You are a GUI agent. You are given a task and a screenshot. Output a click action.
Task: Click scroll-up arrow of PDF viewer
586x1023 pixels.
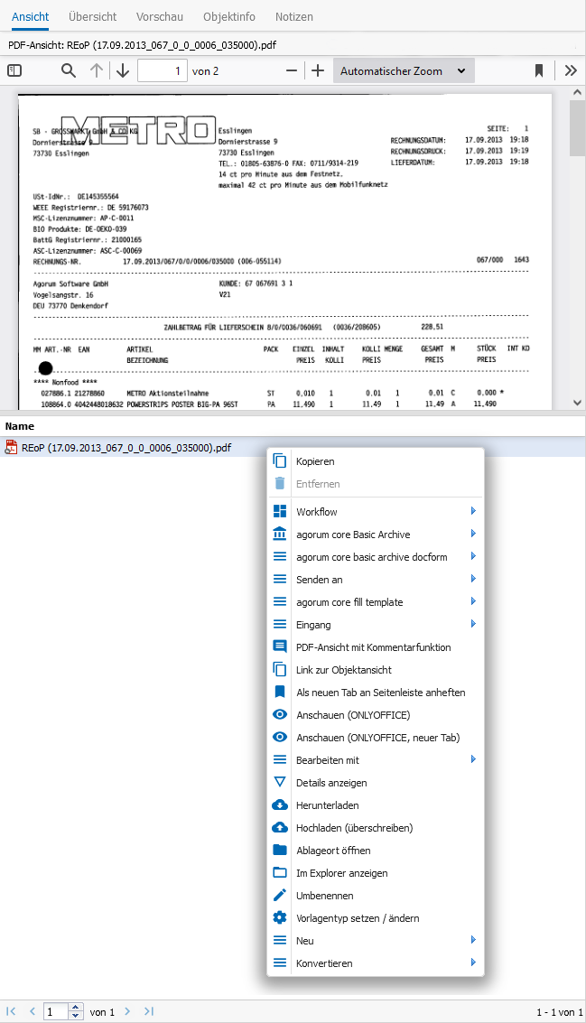[577, 93]
